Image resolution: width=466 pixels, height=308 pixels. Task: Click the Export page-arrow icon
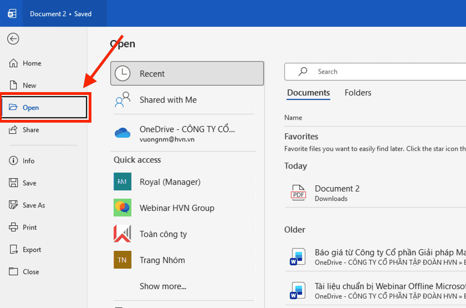click(x=13, y=249)
